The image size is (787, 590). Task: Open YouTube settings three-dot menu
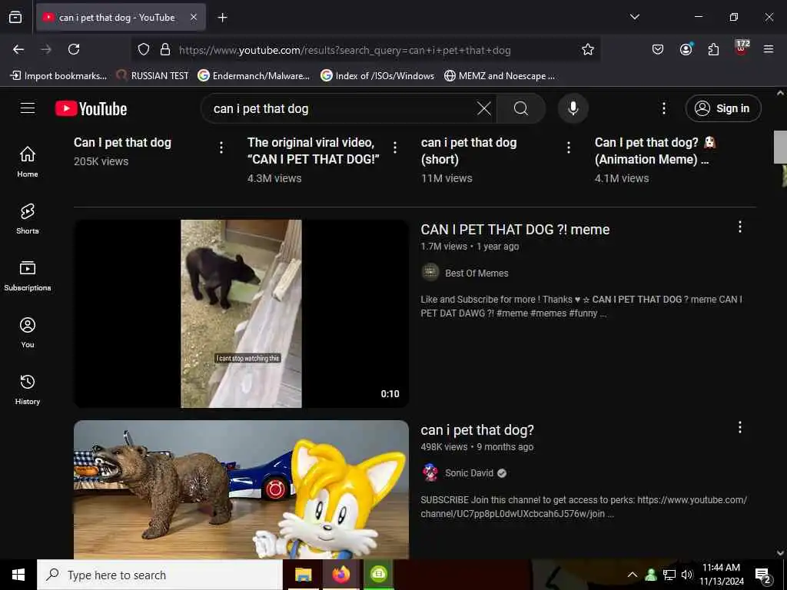click(x=663, y=108)
